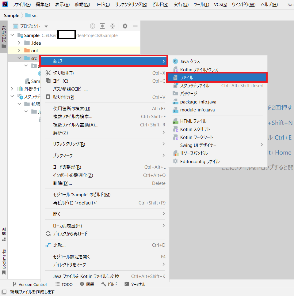Screen dimensions: 294x296
Task: Click the locate/select opened file target icon
Action: tap(93, 26)
